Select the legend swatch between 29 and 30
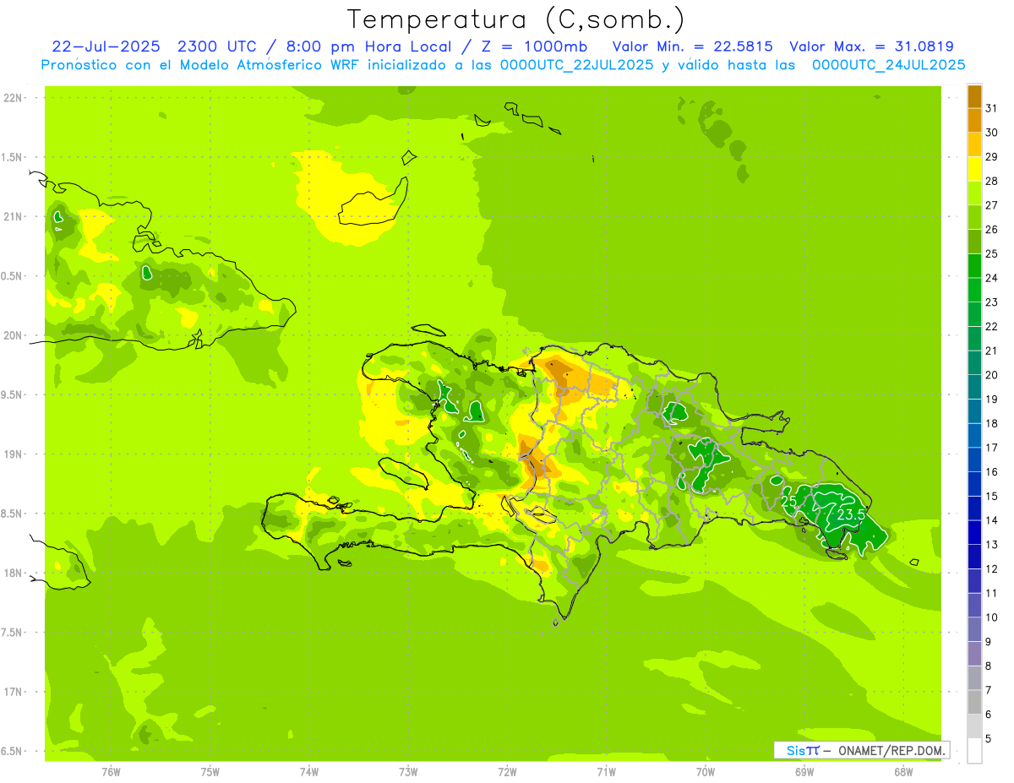Viewport: 1014px width, 783px height. pos(974,144)
